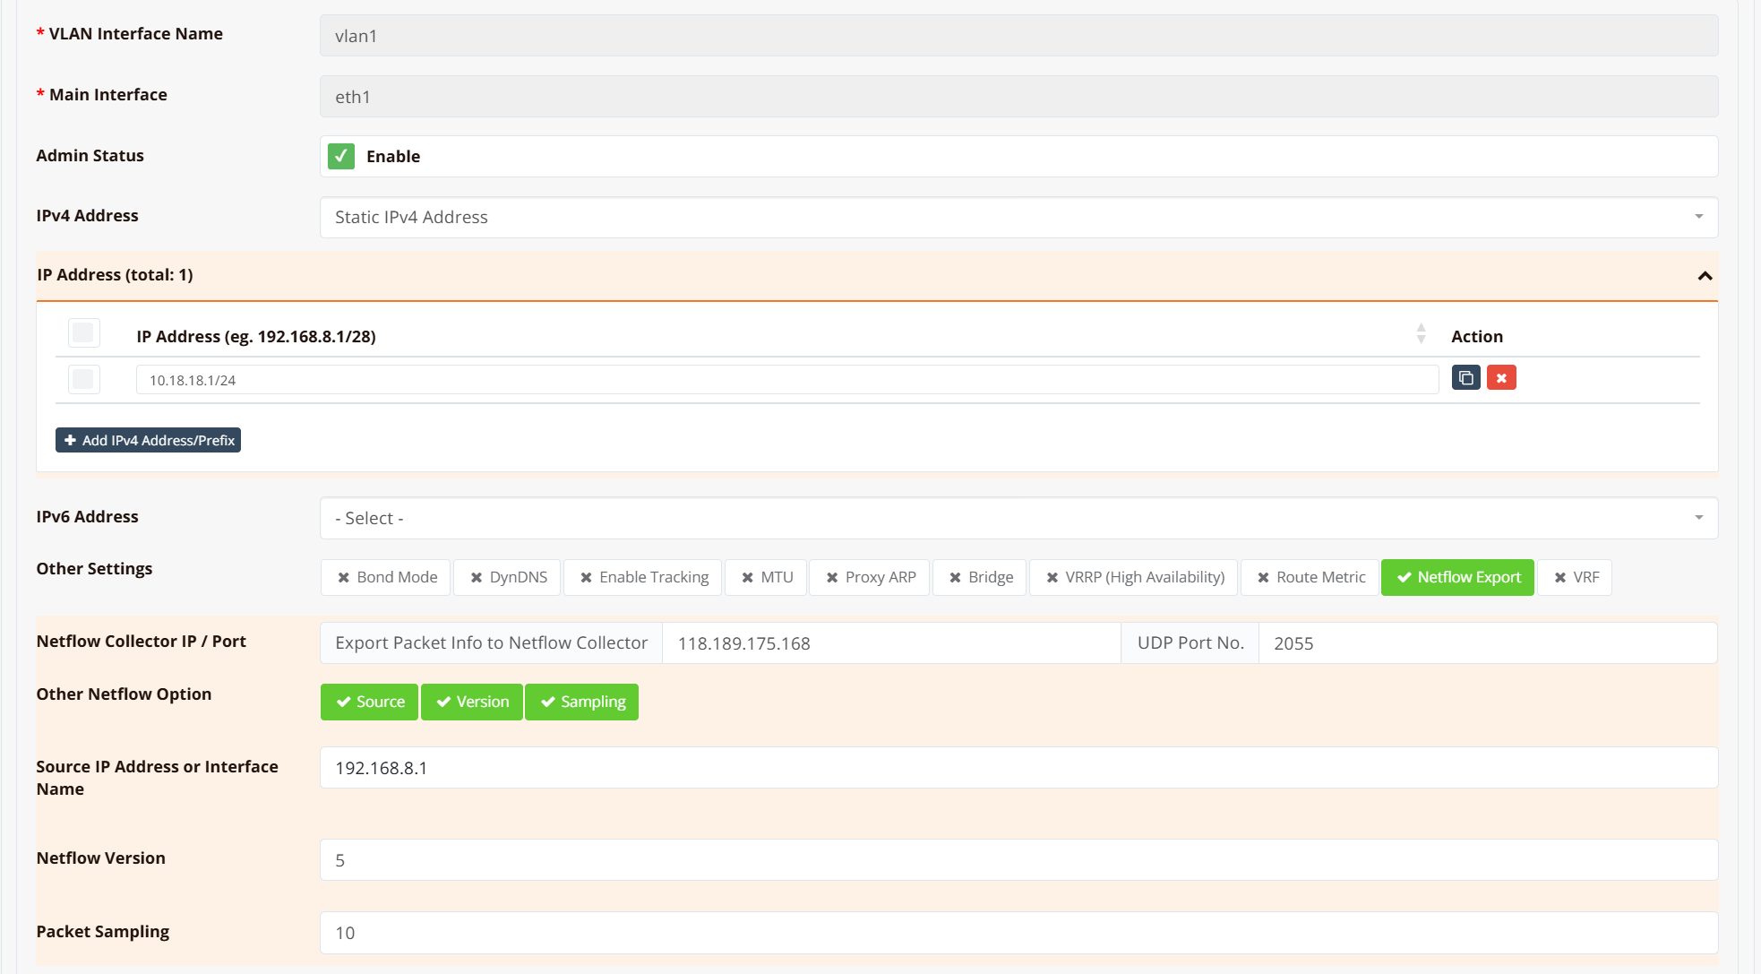
Task: Disable the Source netflow option
Action: pos(369,702)
